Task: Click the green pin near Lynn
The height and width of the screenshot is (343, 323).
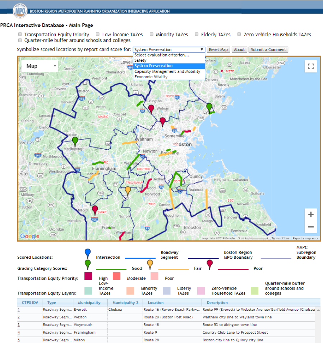Action: [x=209, y=107]
